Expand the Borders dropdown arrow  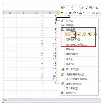[x=90, y=13]
